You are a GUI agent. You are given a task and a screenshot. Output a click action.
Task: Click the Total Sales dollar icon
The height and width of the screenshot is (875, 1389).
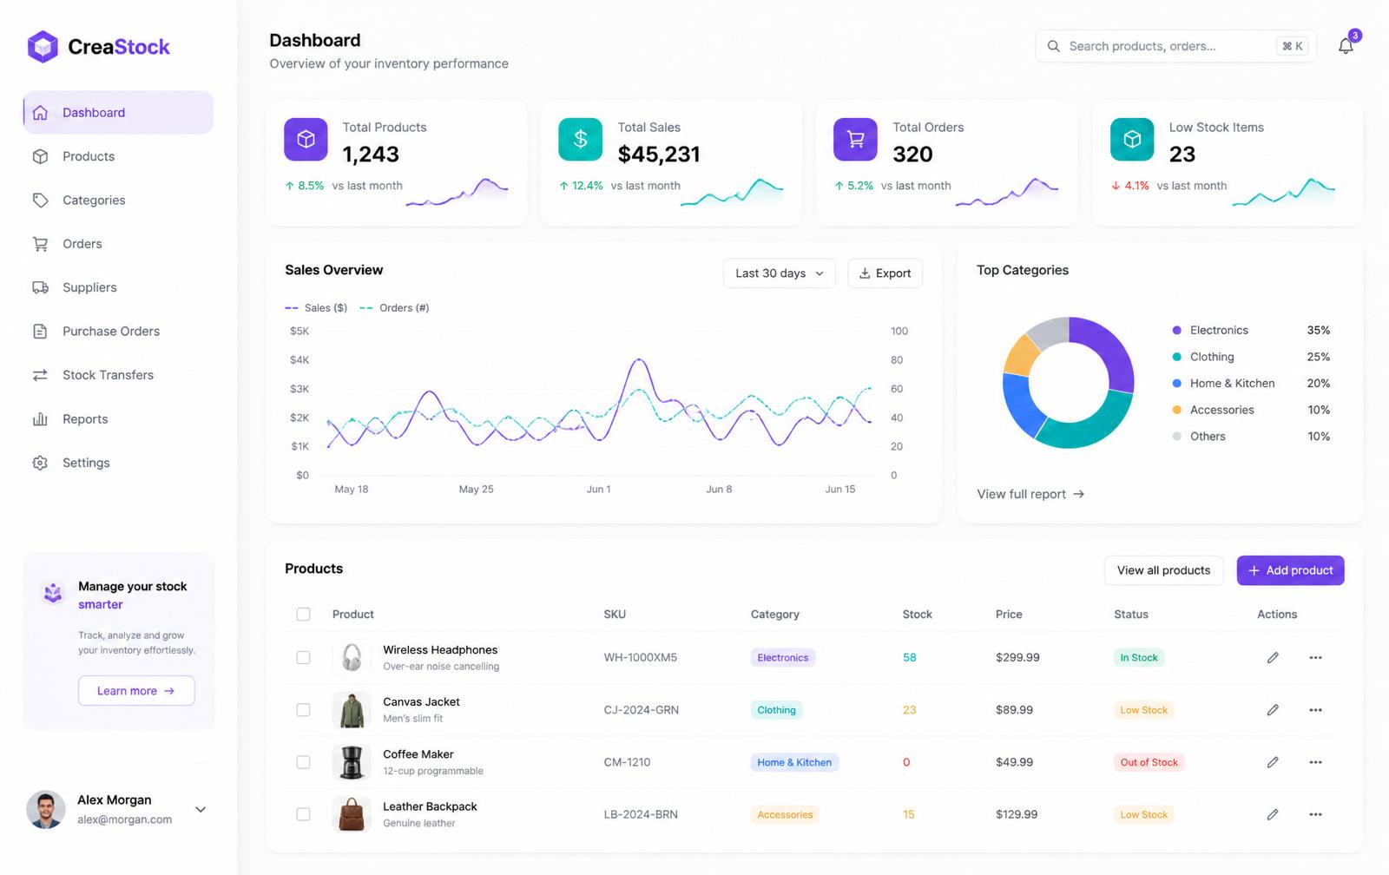pyautogui.click(x=581, y=139)
